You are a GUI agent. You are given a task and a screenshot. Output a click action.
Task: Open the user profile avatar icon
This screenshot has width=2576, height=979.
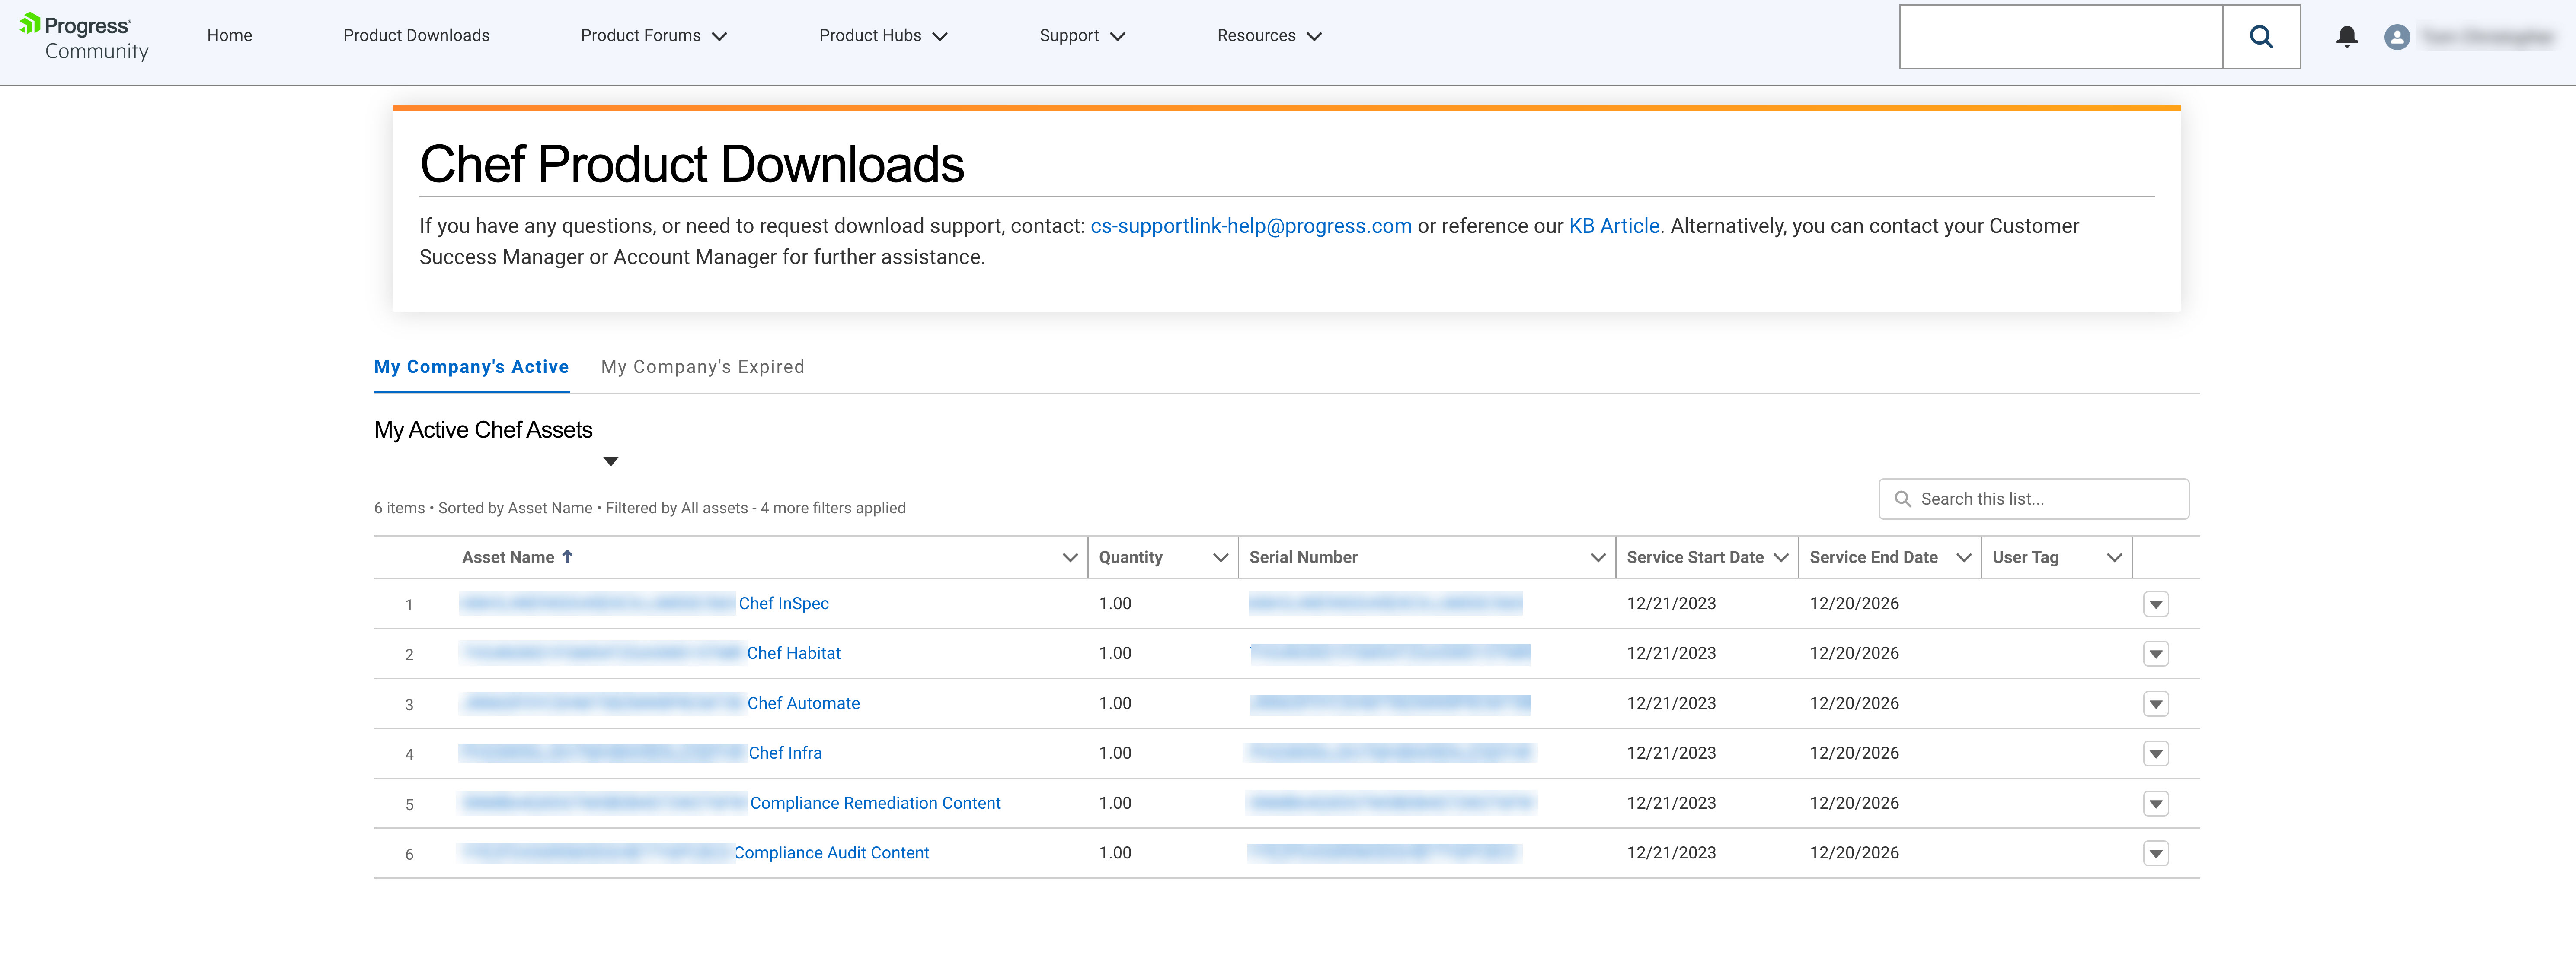coord(2396,37)
